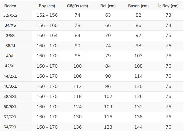
Task: Click the 50/5XL size label
Action: pos(10,107)
